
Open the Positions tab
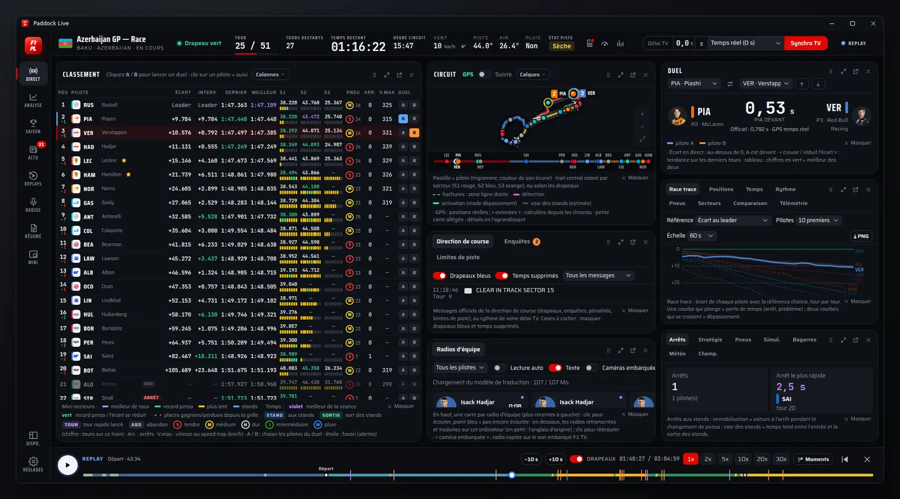pyautogui.click(x=721, y=189)
